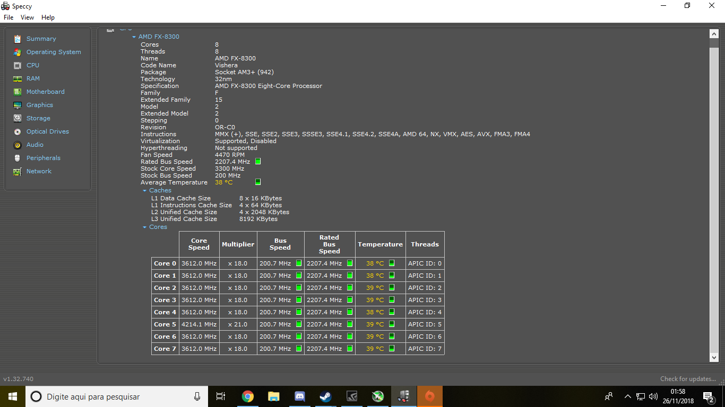Click the Graphics monitor icon
725x407 pixels.
coord(18,105)
